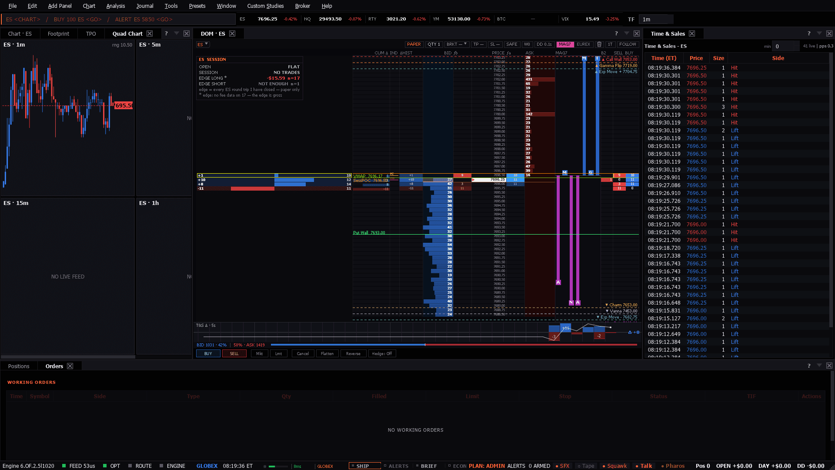Click the BUY button in the DOM
835x470 pixels.
click(208, 354)
